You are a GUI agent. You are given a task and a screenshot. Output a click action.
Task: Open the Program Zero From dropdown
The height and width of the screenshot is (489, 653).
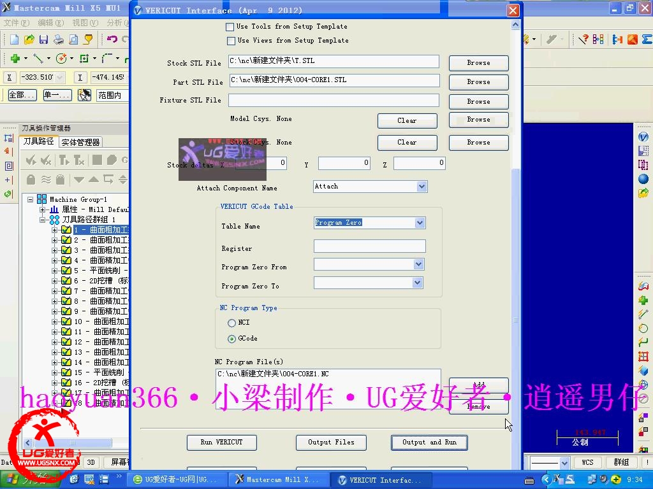tap(418, 264)
